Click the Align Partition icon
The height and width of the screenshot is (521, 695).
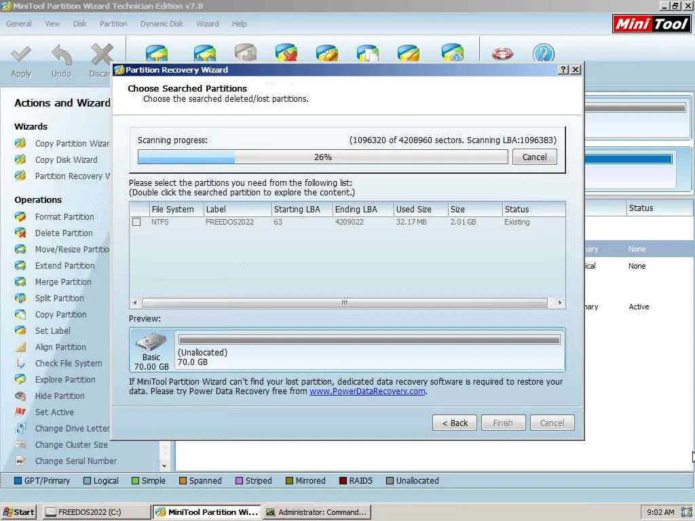tap(20, 347)
